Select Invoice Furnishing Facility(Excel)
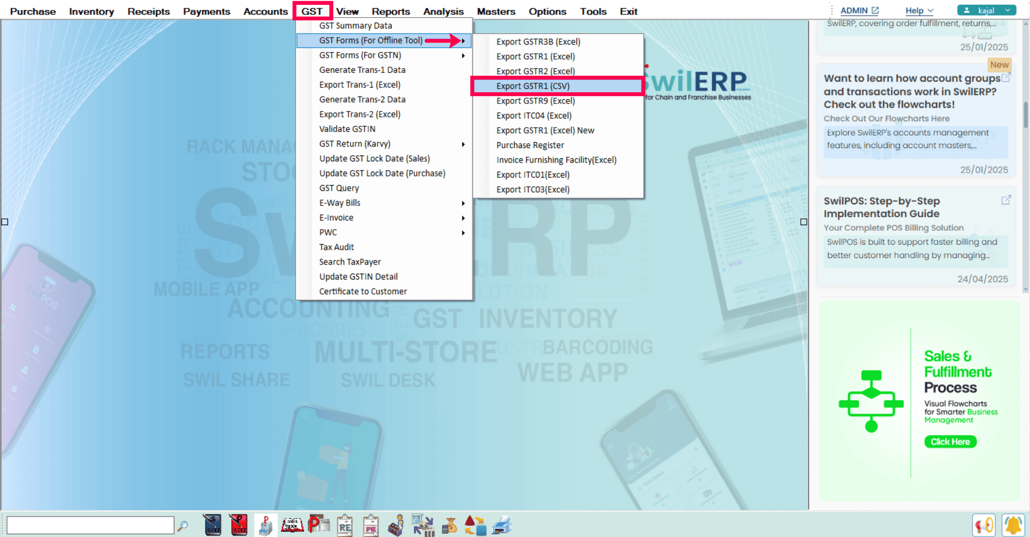The height and width of the screenshot is (537, 1030). pyautogui.click(x=558, y=160)
